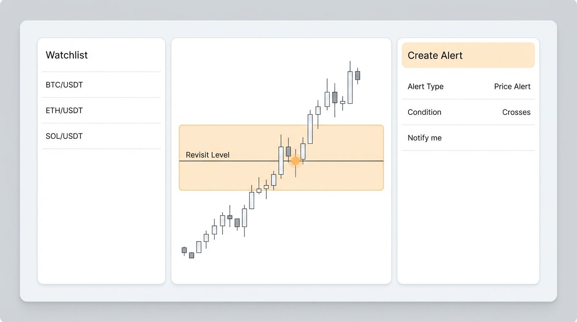This screenshot has height=322, width=577.
Task: Expand the Notify me row
Action: (x=468, y=138)
